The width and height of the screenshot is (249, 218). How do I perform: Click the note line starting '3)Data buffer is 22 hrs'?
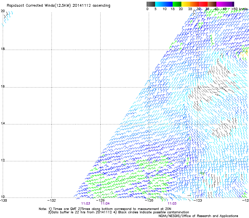(x=118, y=212)
